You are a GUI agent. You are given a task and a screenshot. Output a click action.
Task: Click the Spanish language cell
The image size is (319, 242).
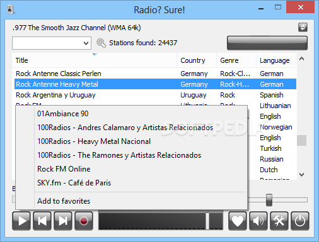coord(272,95)
